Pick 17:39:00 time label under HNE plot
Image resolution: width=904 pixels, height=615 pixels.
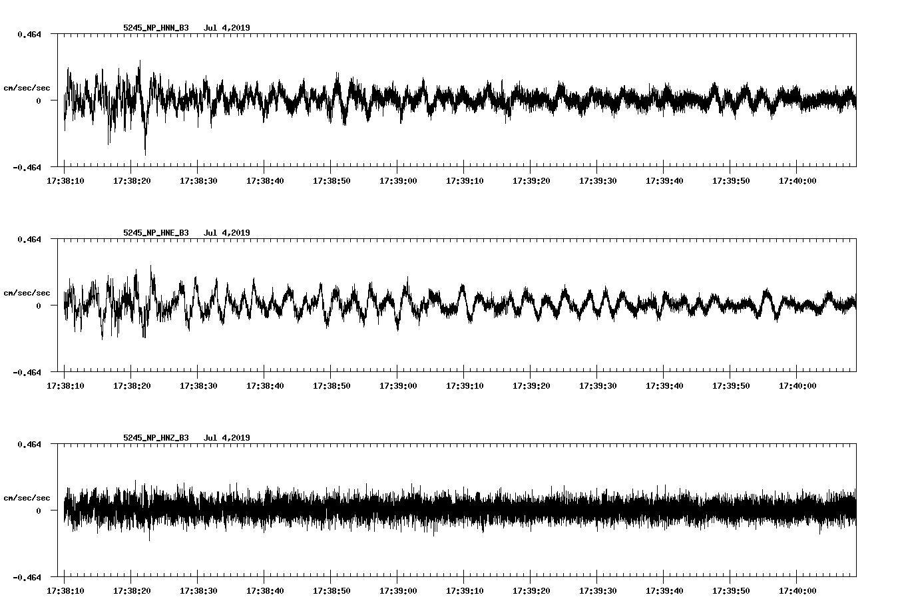(x=398, y=385)
